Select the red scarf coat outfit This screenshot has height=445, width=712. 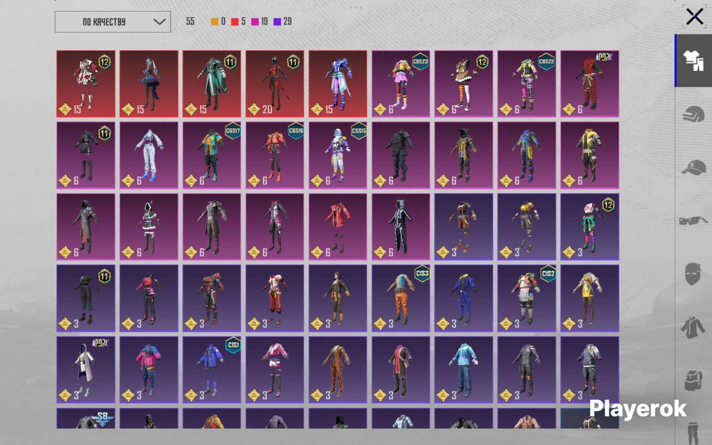(401, 370)
